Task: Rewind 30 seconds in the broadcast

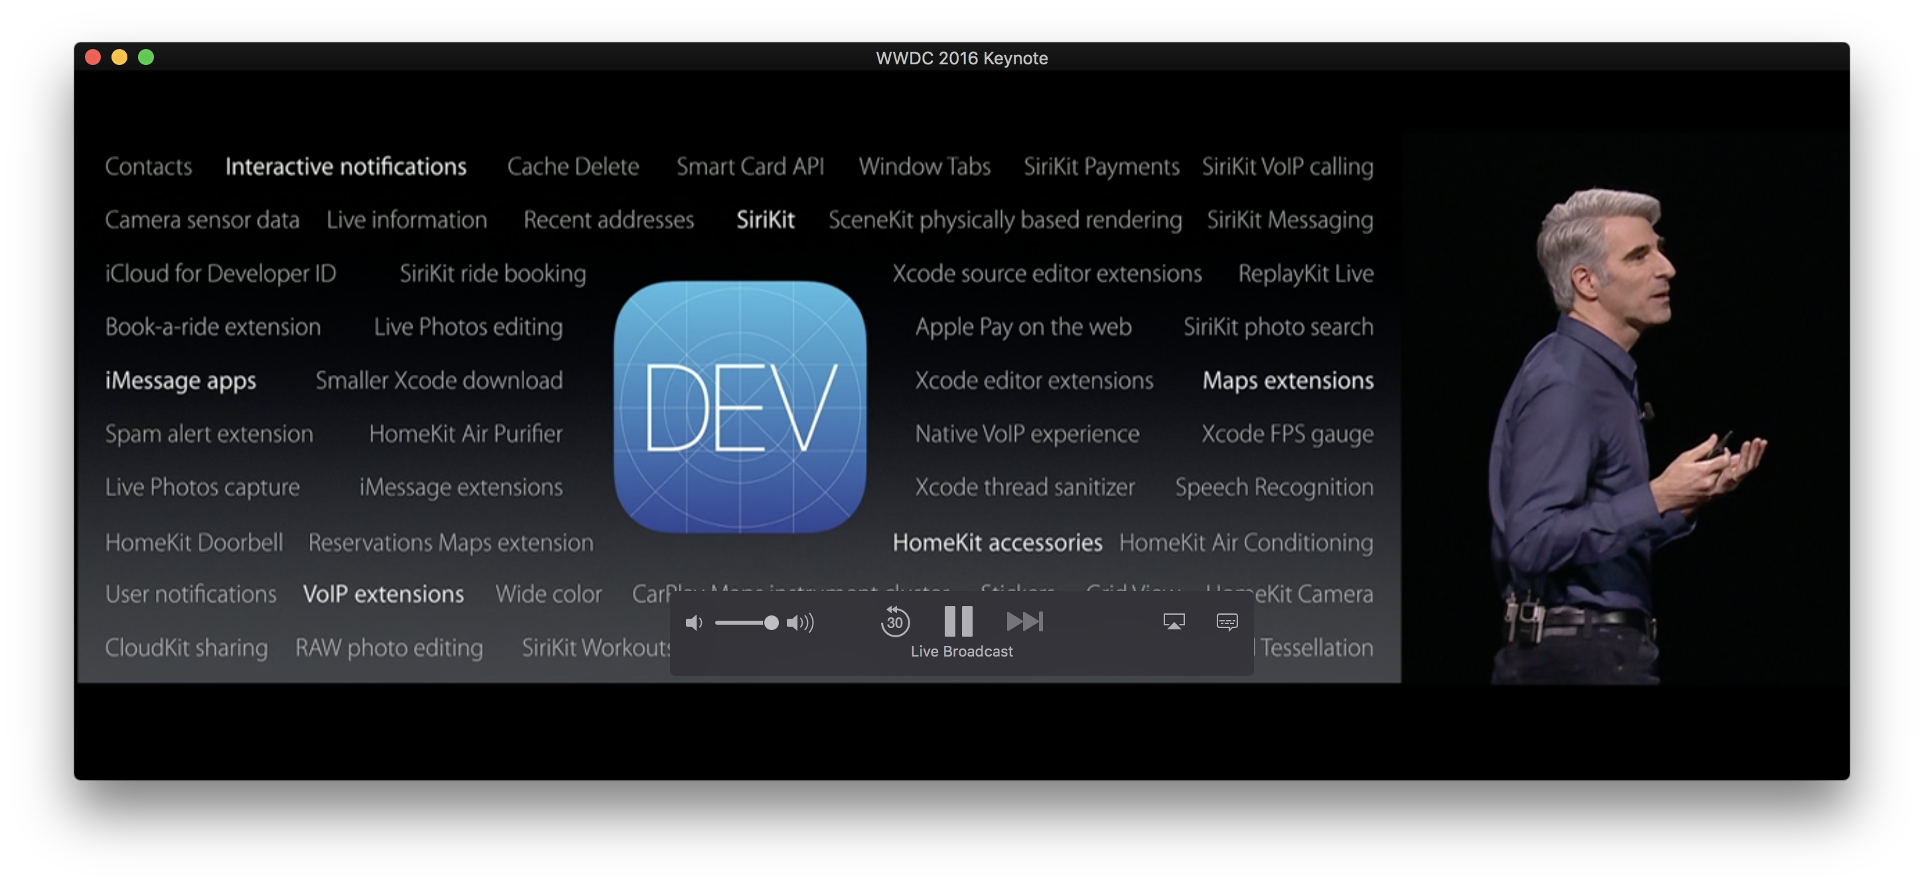Action: [895, 621]
